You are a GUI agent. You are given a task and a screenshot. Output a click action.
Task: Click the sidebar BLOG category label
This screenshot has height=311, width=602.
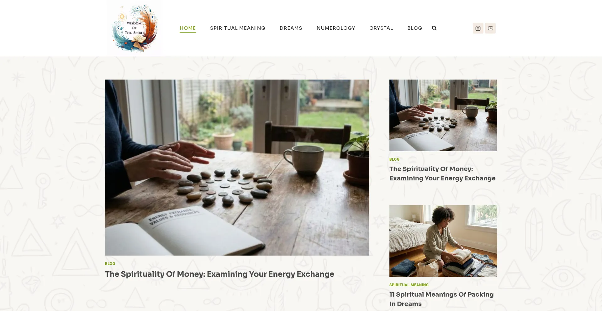394,159
